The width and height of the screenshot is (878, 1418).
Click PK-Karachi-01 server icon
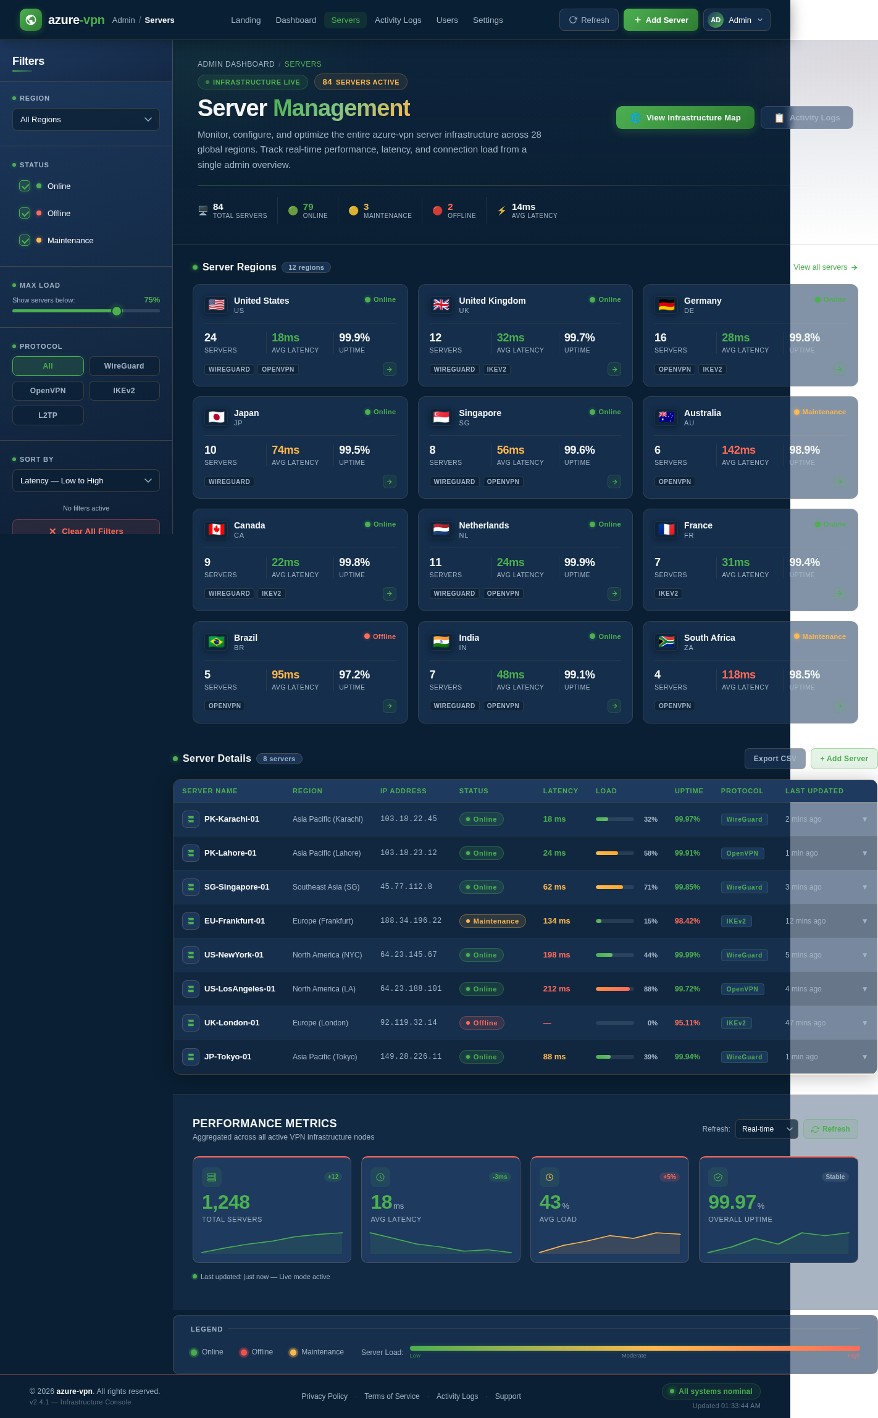(191, 819)
